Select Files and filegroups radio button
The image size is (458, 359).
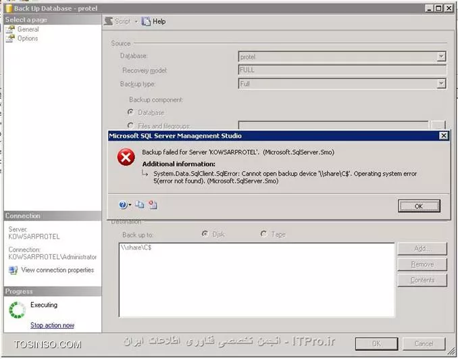130,126
